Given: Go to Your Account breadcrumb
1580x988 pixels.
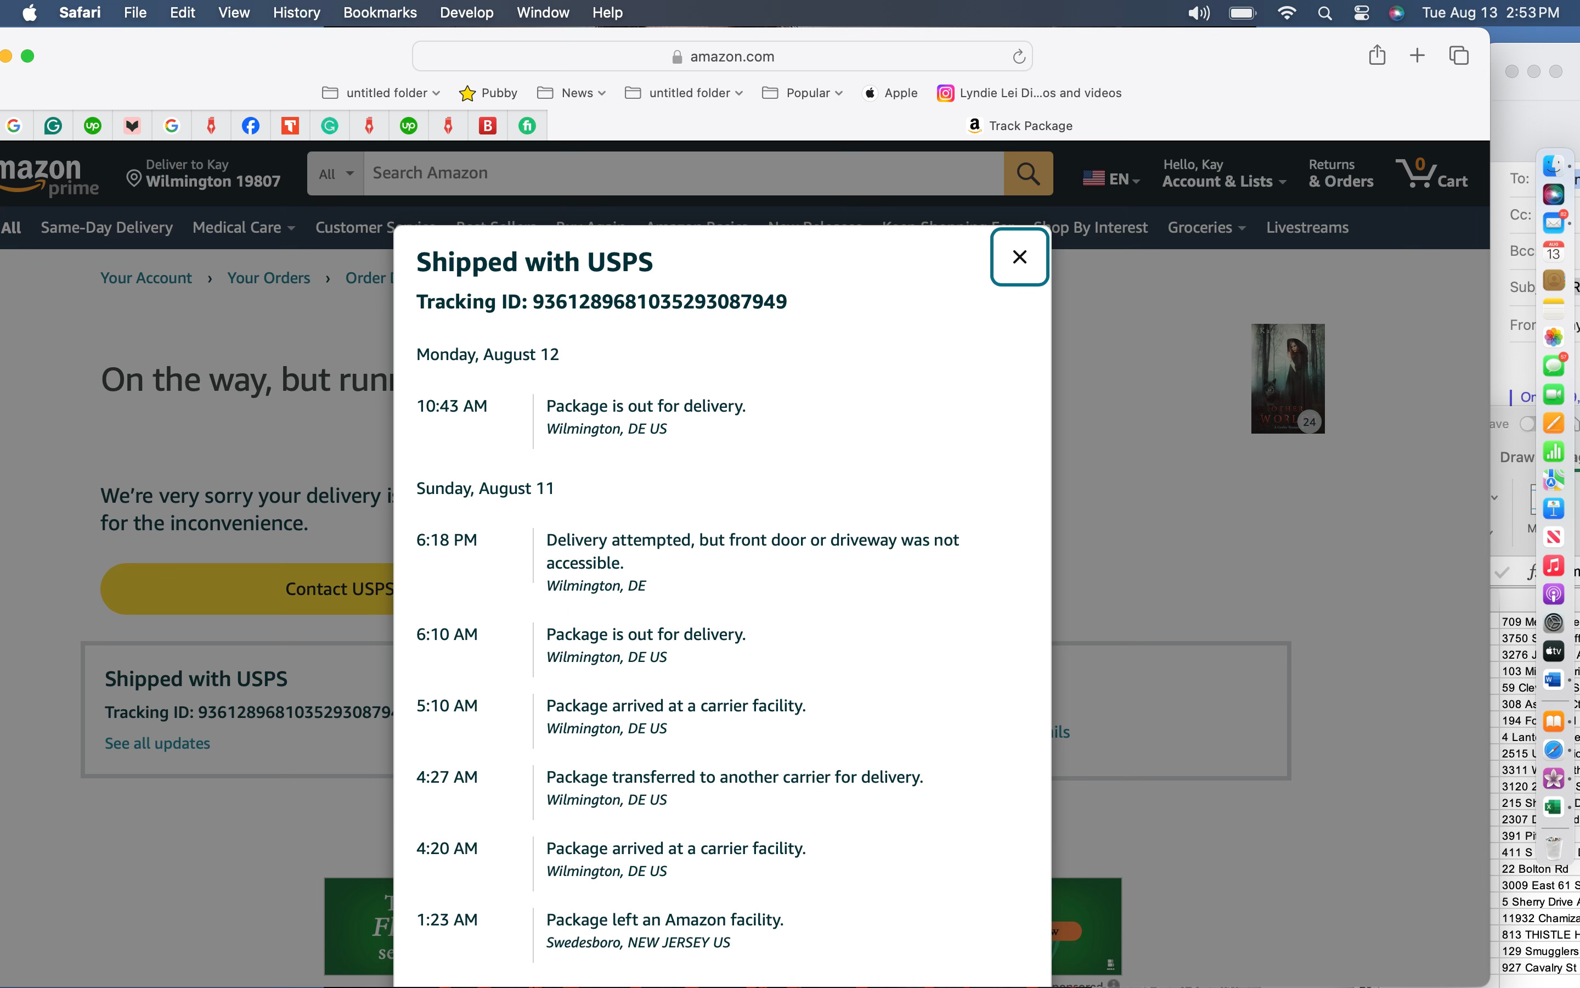Looking at the screenshot, I should click(x=145, y=278).
